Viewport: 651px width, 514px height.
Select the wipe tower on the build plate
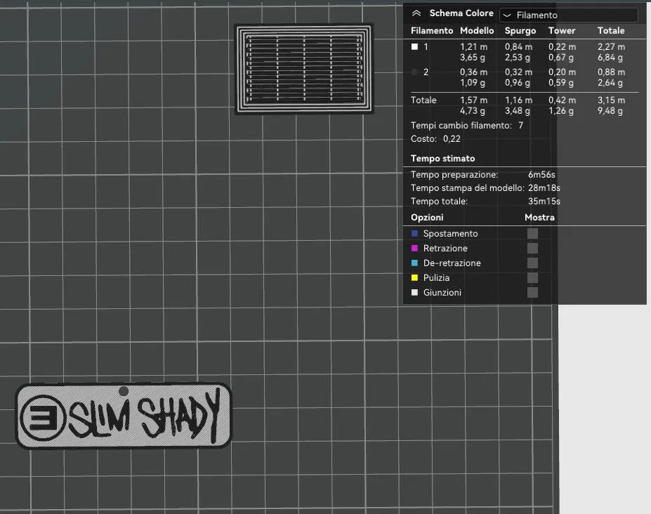coord(304,69)
